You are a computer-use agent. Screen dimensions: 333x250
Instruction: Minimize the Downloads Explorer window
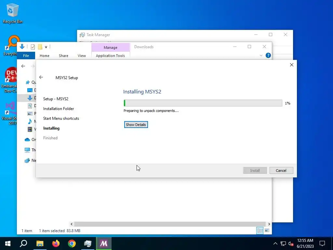235,47
